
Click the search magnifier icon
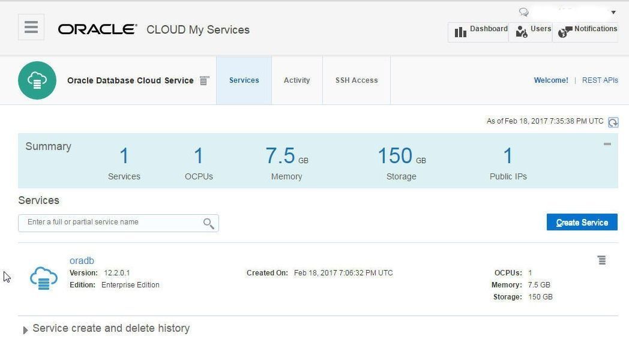coord(208,223)
